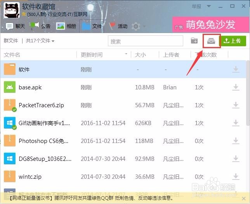This screenshot has height=204, width=250.
Task: Click the 网络正能量倡议书 notice text
Action: click(x=91, y=199)
